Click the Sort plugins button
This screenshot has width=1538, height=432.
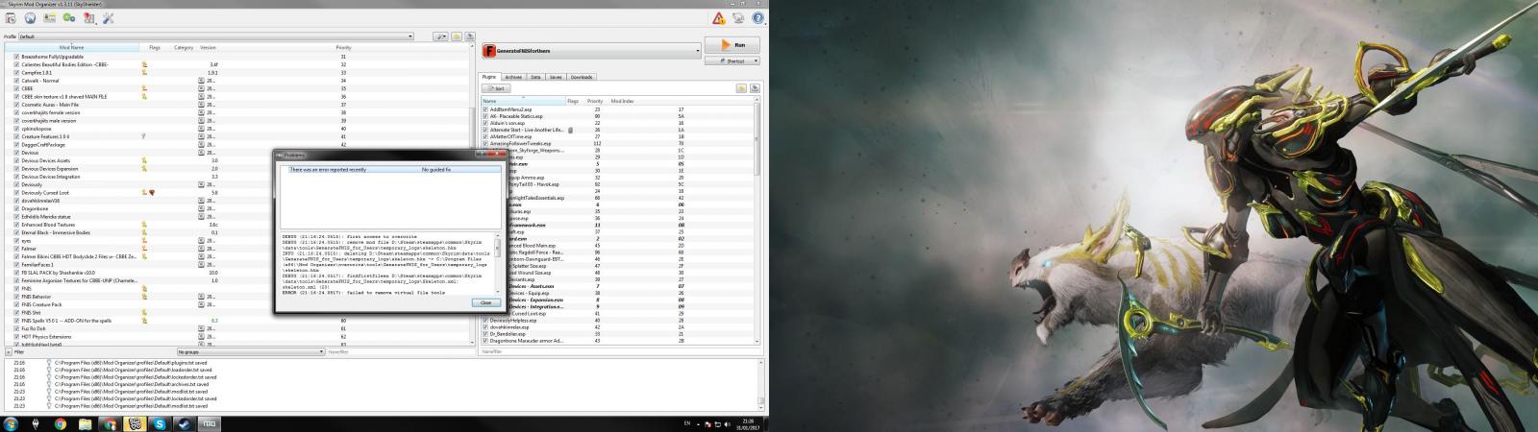pyautogui.click(x=496, y=88)
